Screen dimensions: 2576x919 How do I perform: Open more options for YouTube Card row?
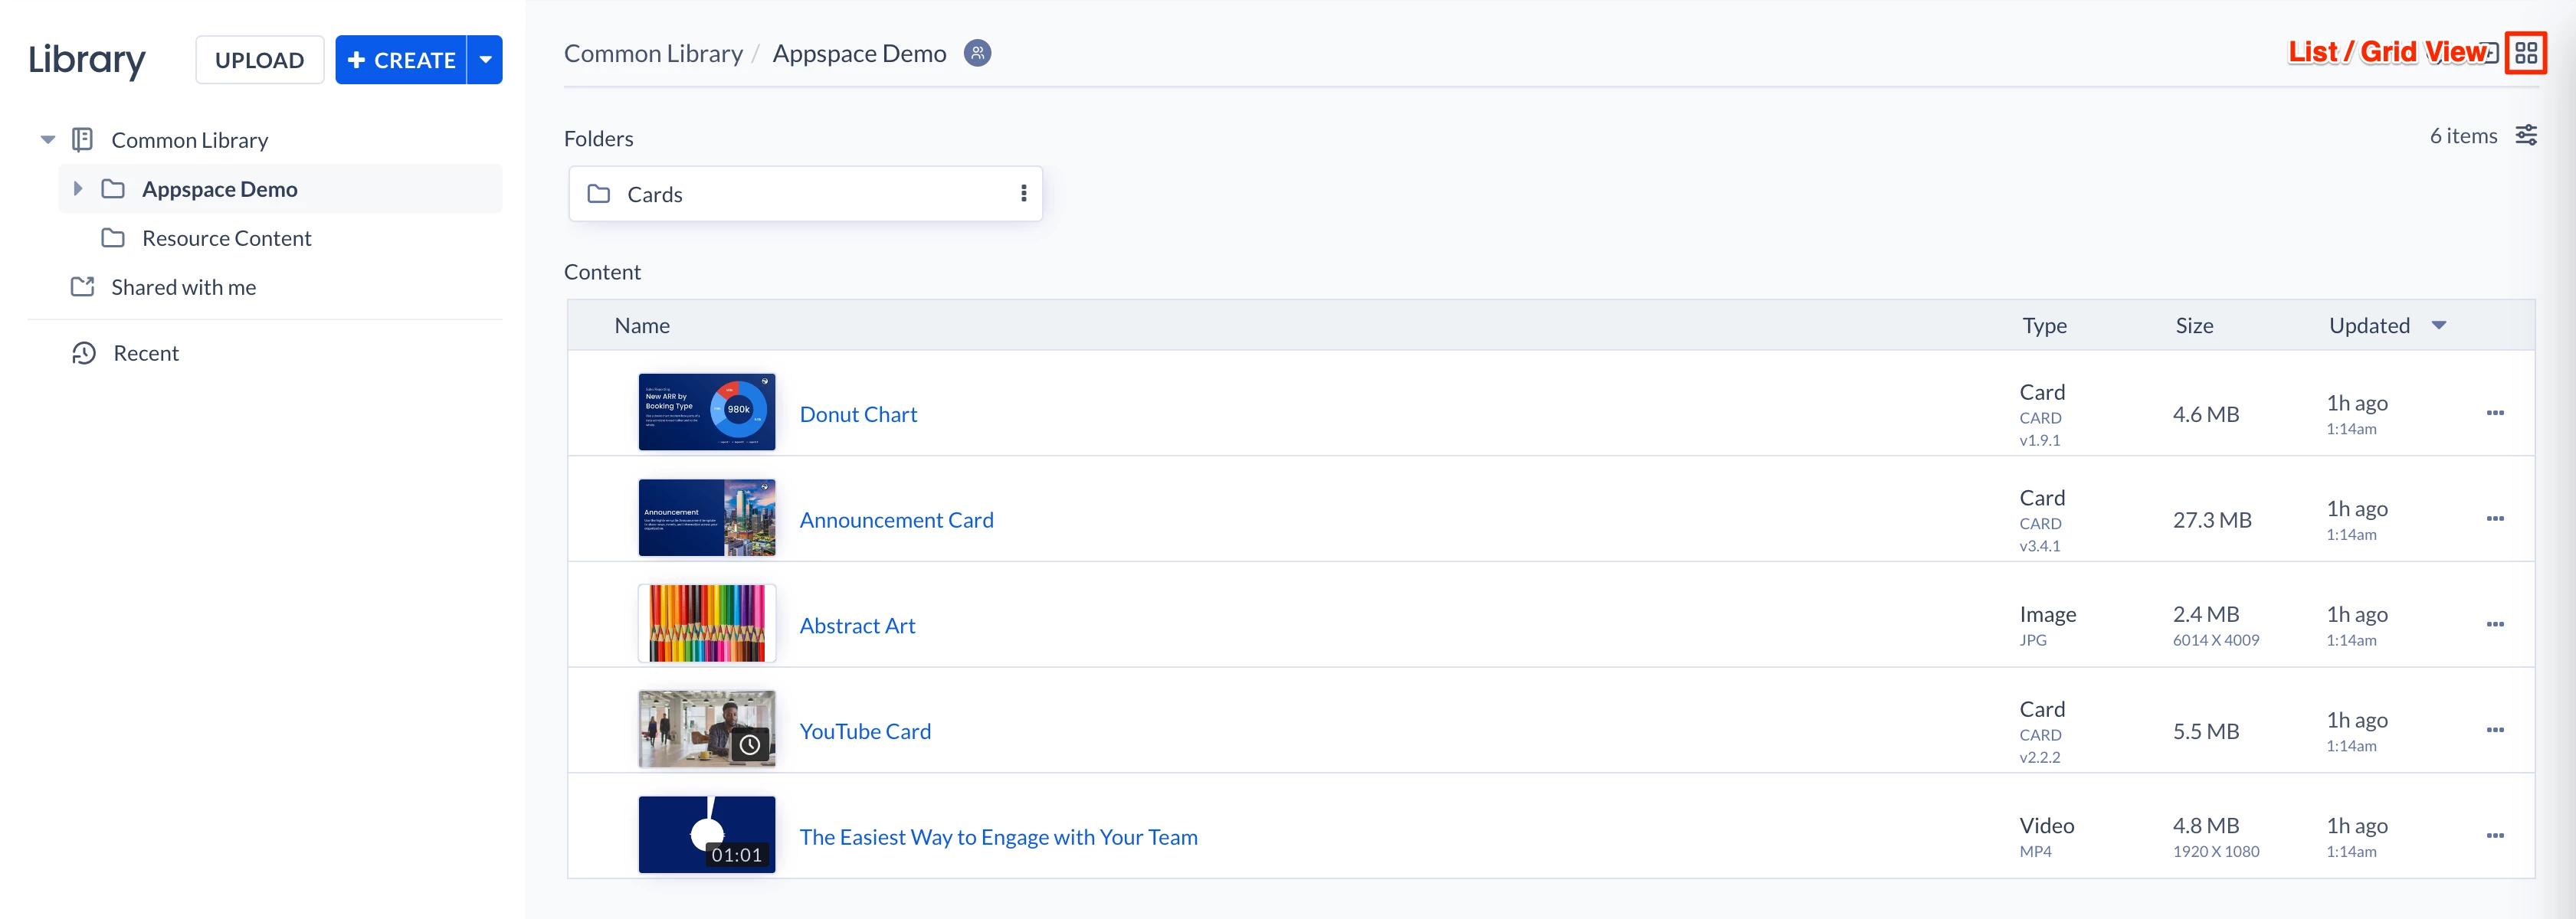coord(2494,730)
